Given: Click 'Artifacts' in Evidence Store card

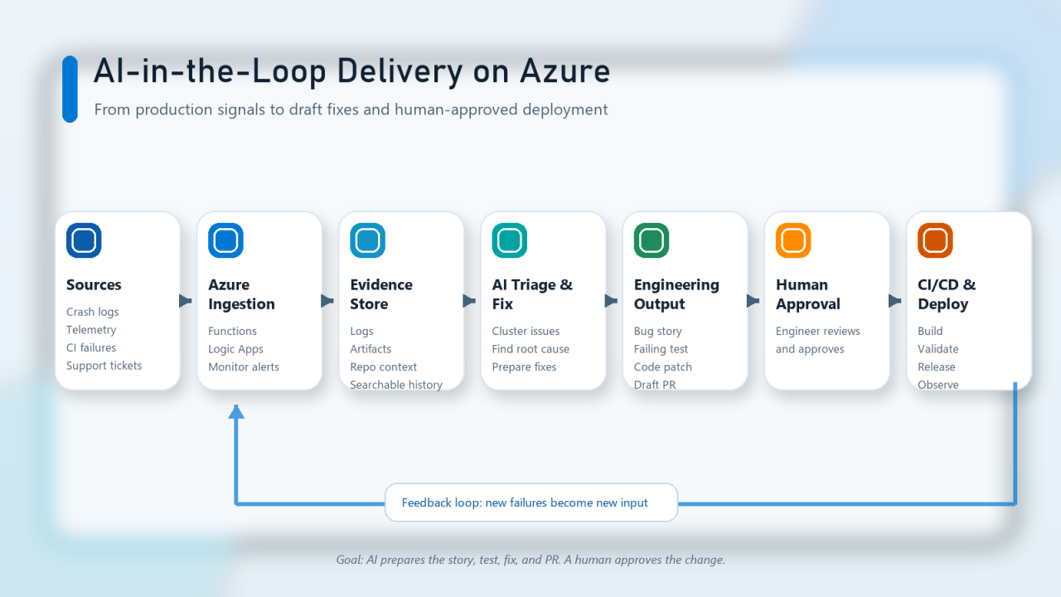Looking at the screenshot, I should click(x=371, y=349).
